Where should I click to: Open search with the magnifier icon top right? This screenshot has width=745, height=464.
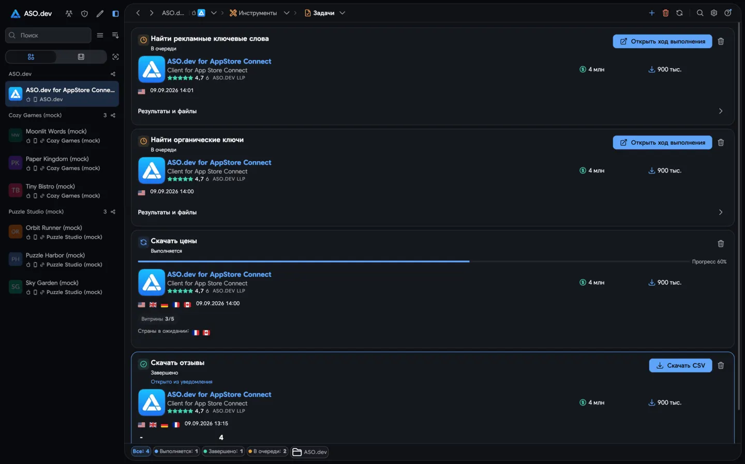coord(700,13)
